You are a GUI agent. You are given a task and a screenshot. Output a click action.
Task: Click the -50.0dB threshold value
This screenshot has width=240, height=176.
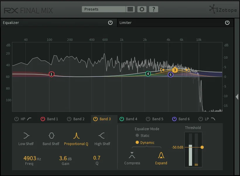[x=177, y=147]
